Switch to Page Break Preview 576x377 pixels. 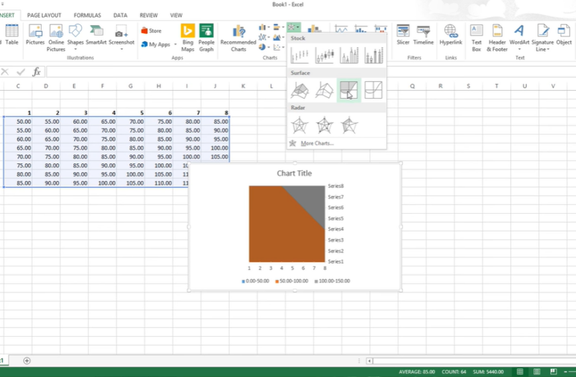(553, 372)
